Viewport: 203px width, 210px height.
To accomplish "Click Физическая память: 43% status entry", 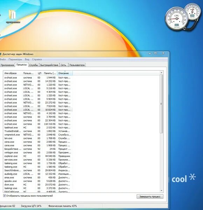I will pyautogui.click(x=63, y=206).
